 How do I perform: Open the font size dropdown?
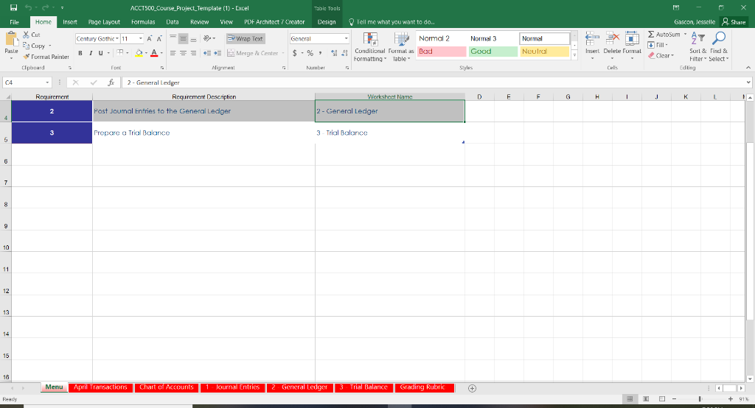coord(141,38)
